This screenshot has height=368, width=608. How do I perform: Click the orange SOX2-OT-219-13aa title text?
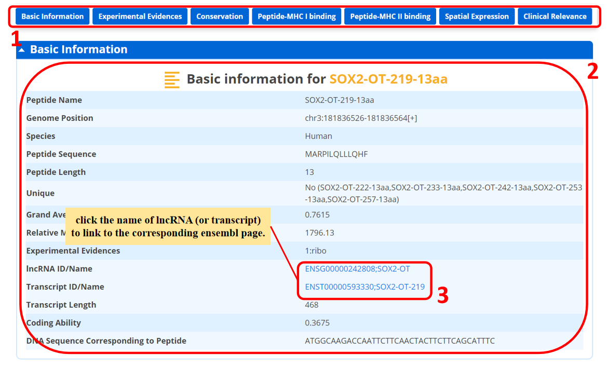(388, 79)
